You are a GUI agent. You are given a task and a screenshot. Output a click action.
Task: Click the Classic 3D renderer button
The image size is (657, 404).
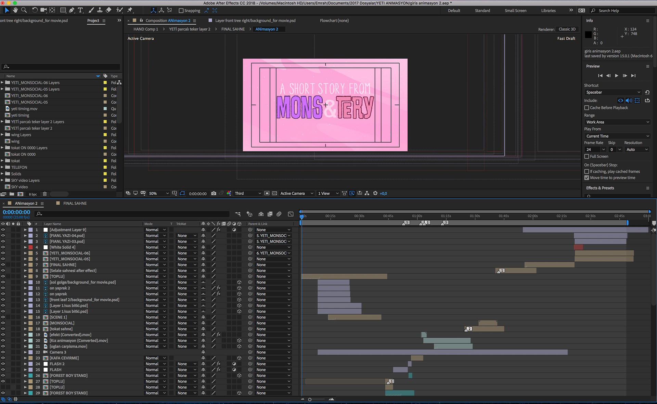tap(567, 29)
